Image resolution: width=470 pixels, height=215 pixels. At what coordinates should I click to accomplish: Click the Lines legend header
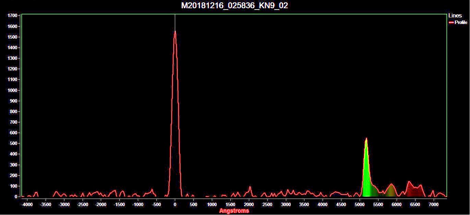455,16
